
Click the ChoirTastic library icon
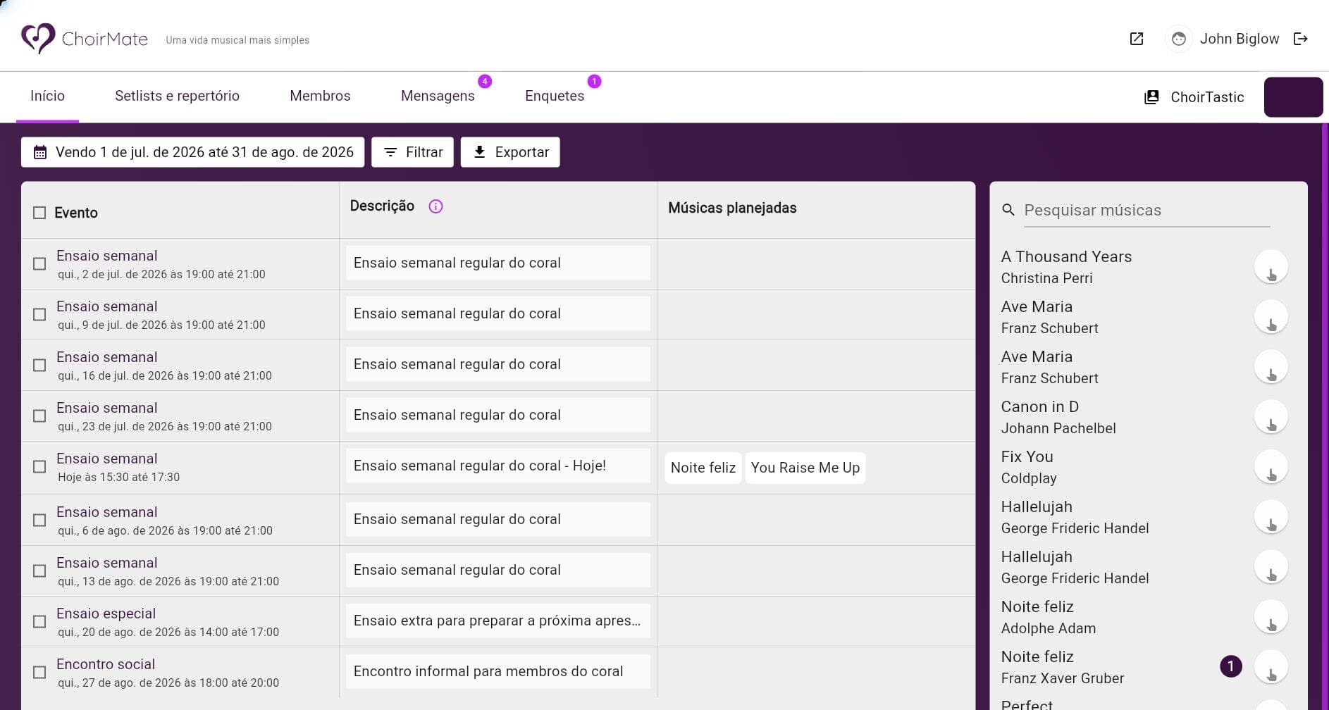[x=1151, y=97]
